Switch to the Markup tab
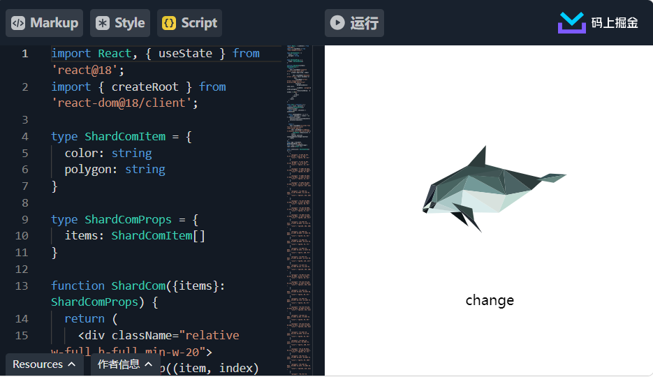 (x=44, y=23)
